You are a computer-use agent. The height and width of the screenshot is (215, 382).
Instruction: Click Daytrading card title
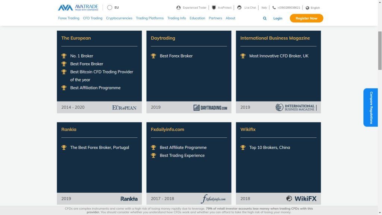click(163, 38)
